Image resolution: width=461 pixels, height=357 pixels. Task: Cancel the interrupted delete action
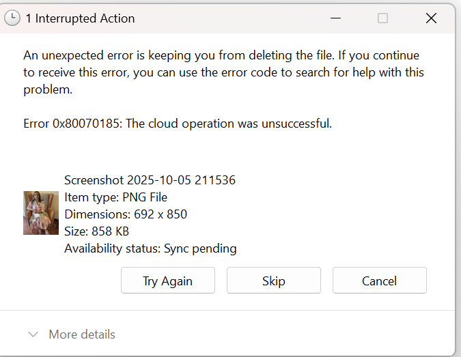tap(379, 281)
